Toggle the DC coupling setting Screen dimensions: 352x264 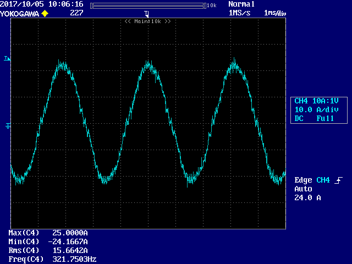pos(299,118)
